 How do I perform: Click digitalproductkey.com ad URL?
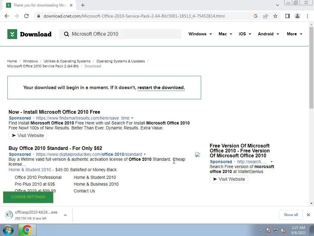(x=89, y=154)
